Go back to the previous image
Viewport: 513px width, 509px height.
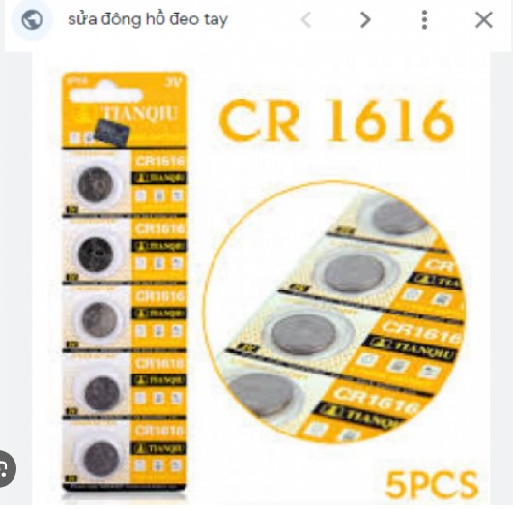(306, 20)
